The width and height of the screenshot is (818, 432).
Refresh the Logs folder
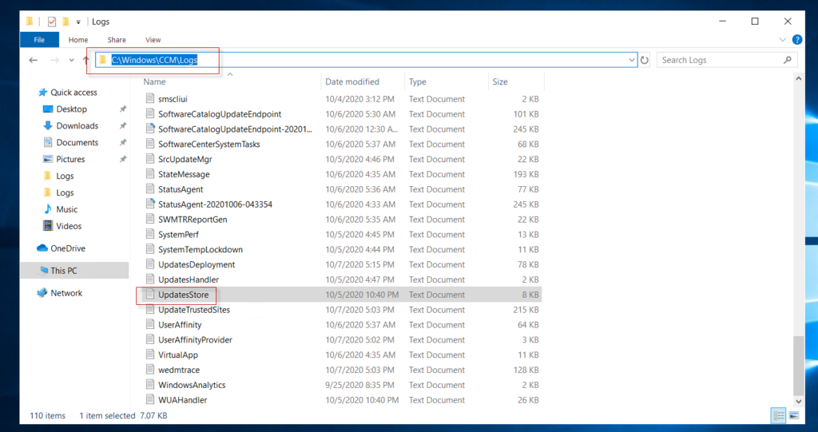pyautogui.click(x=645, y=60)
